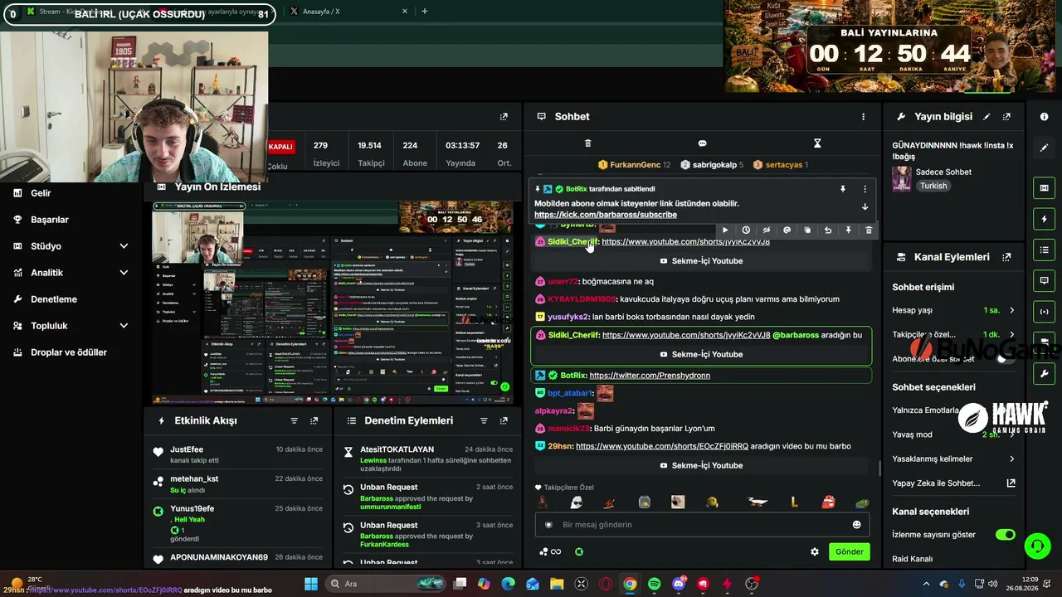Expand the Topluluk sidebar section

[x=124, y=326]
